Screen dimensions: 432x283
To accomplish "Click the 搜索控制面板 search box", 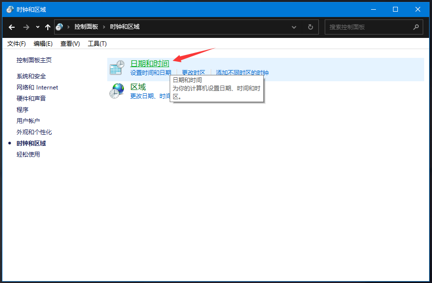I will coord(371,27).
